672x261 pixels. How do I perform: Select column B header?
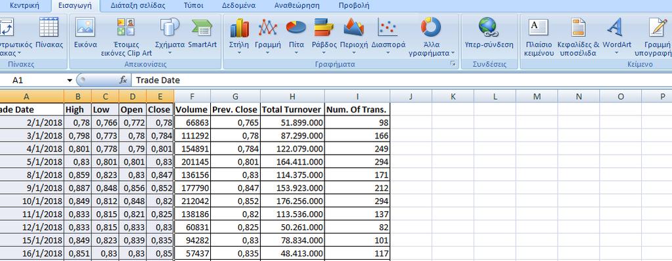click(x=78, y=96)
